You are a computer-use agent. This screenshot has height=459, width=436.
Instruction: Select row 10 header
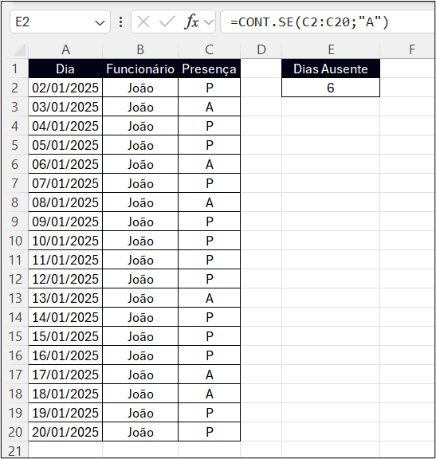(14, 241)
